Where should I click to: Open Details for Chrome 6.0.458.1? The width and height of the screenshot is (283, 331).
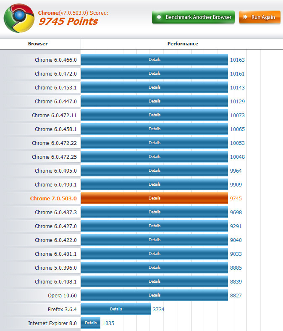pos(155,129)
